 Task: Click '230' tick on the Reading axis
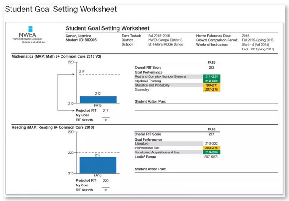71,132
